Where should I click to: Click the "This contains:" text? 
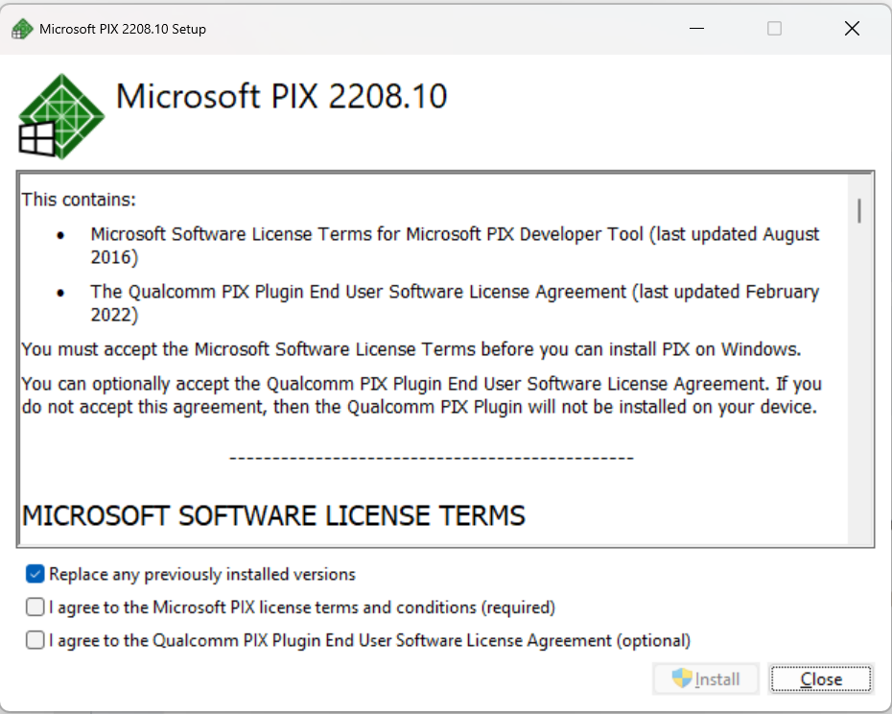(79, 200)
